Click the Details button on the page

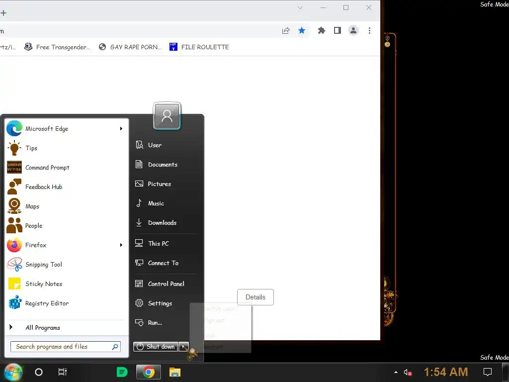coord(255,297)
